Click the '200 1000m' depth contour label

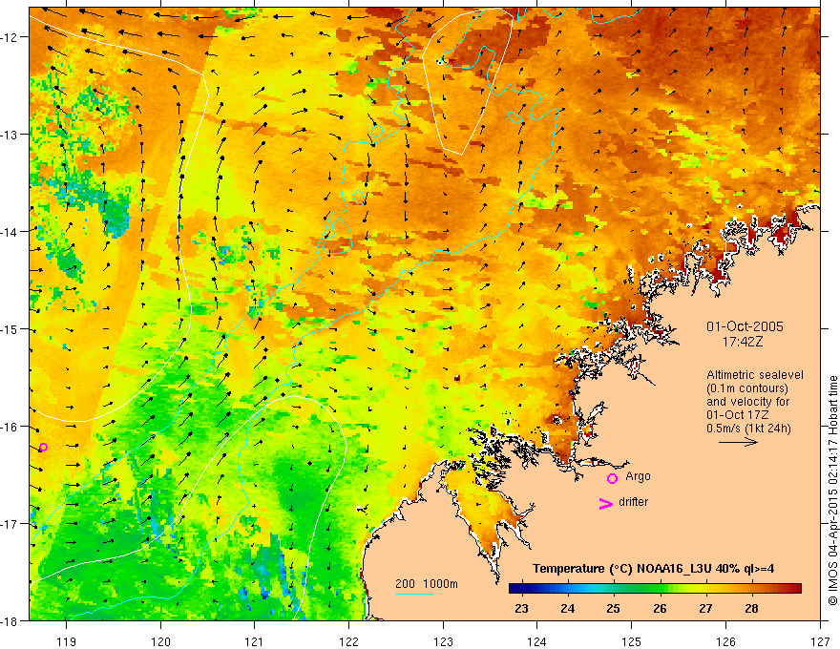[x=427, y=584]
